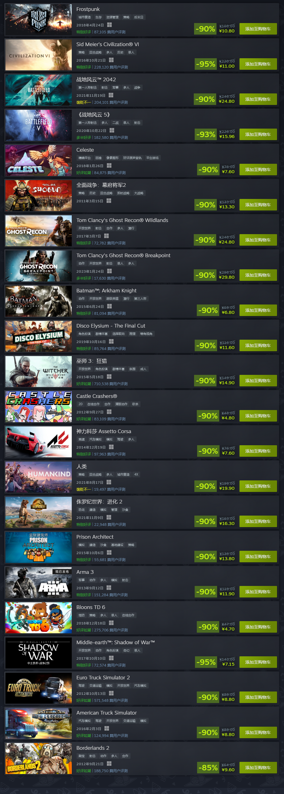Add Bloons TD 6 to the cart
The height and width of the screenshot is (794, 284).
[258, 627]
